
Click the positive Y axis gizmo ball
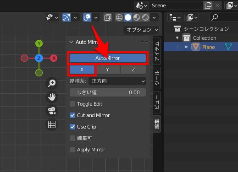39,43
